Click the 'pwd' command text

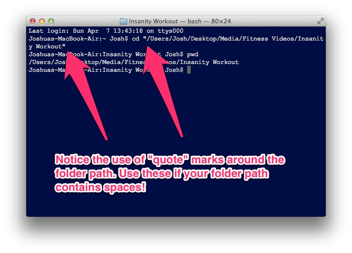coord(193,54)
